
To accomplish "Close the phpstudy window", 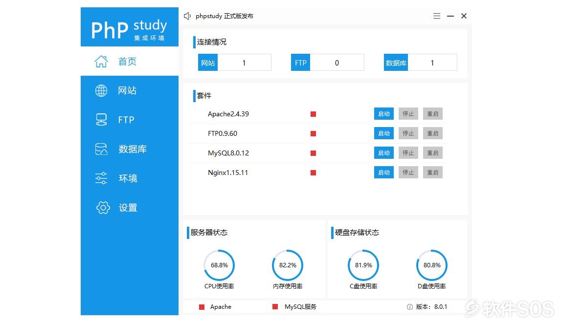I will (464, 16).
